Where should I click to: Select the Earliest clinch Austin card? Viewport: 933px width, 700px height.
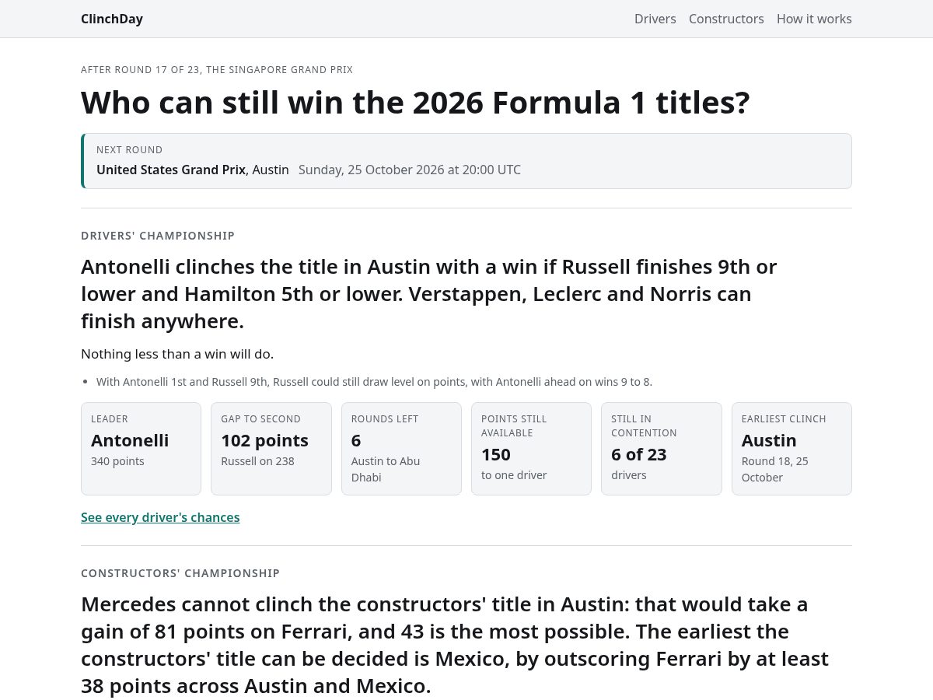click(x=791, y=449)
